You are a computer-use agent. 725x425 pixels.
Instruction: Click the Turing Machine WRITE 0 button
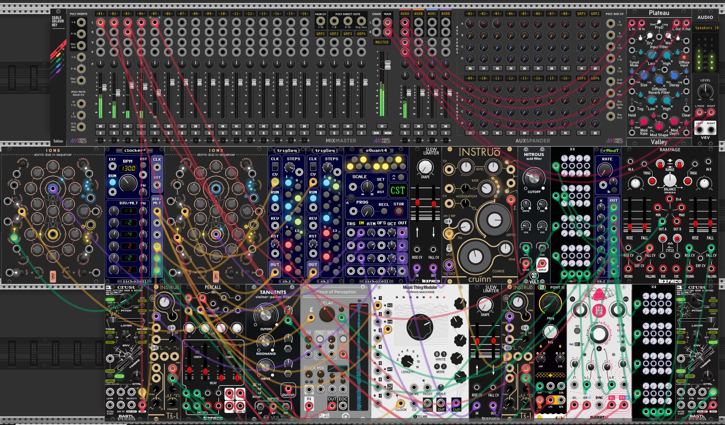(437, 353)
